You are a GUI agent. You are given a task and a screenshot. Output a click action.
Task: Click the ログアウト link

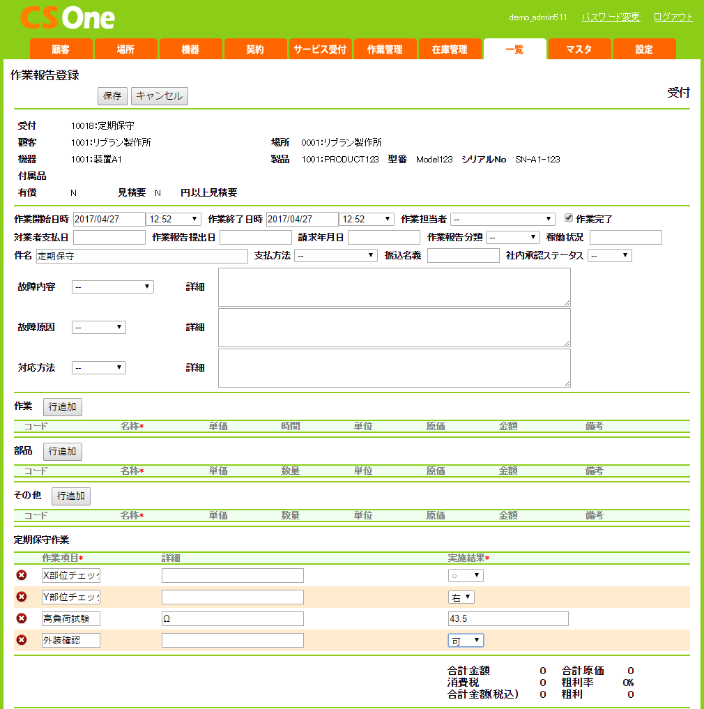click(673, 17)
